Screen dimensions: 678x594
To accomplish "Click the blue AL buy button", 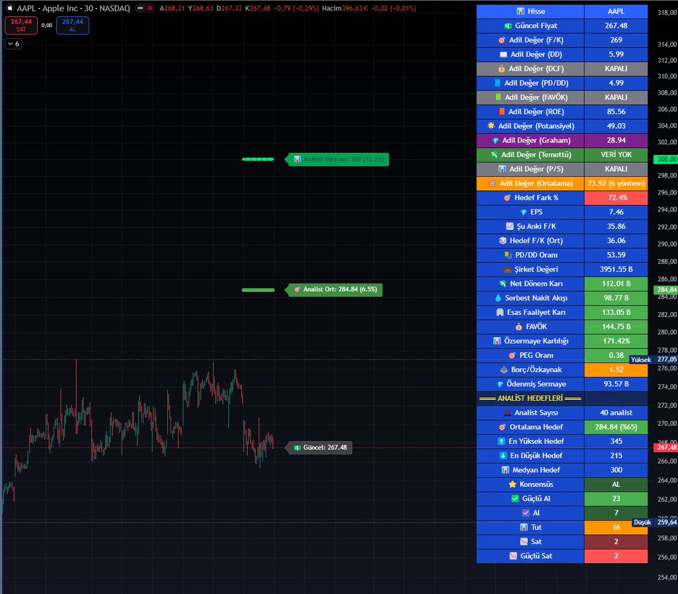I will point(72,25).
